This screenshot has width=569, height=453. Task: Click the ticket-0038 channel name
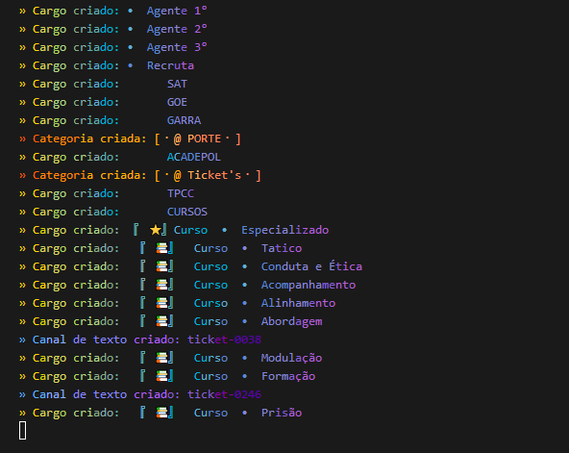click(224, 340)
